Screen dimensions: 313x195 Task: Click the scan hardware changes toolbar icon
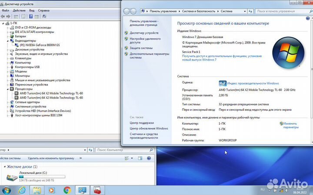pos(44,16)
